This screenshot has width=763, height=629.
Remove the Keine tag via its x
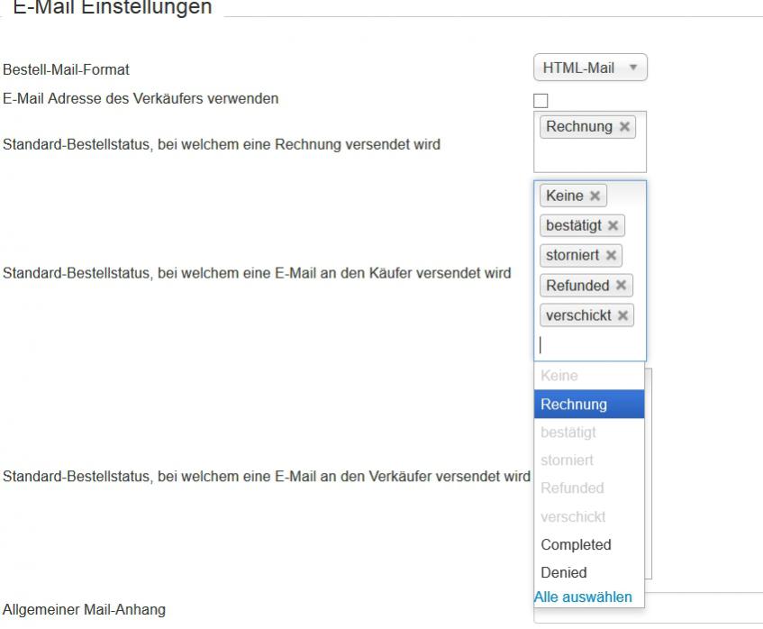tap(595, 196)
